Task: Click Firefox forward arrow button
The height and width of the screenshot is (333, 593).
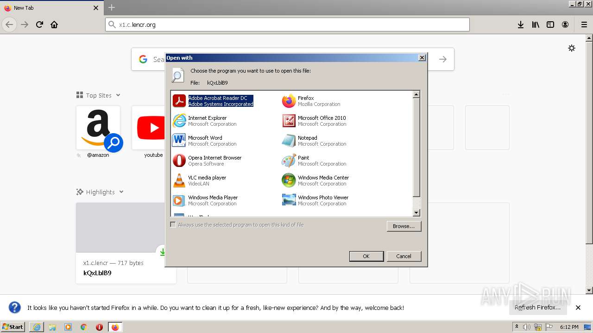Action: [25, 25]
